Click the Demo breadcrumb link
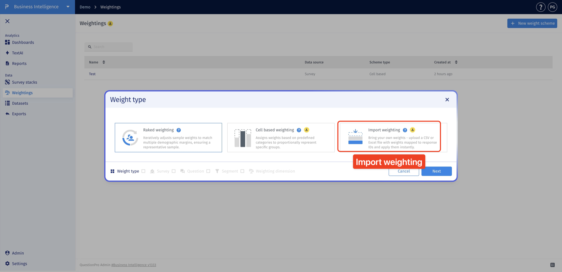 pos(85,7)
